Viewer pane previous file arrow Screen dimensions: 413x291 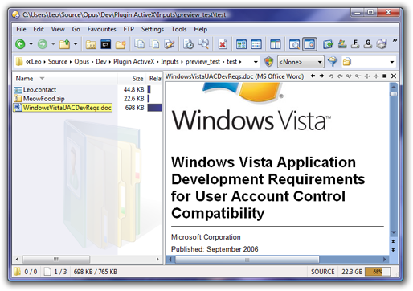click(x=313, y=76)
